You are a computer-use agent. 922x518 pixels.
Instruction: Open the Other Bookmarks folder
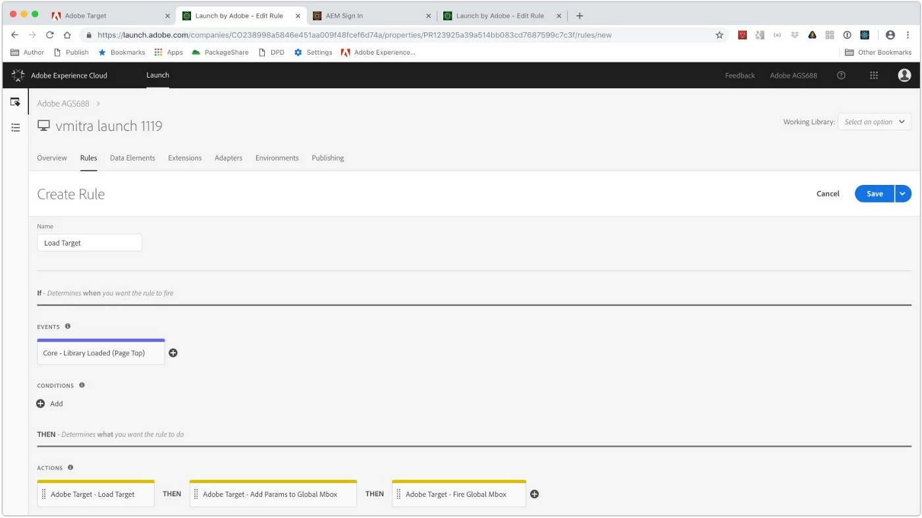pyautogui.click(x=878, y=53)
